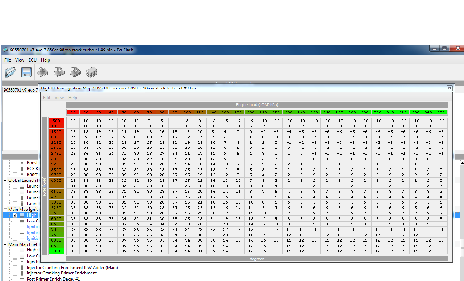Click the green load 350 header cell
Image resolution: width=464 pixels, height=281 pixels.
click(441, 112)
